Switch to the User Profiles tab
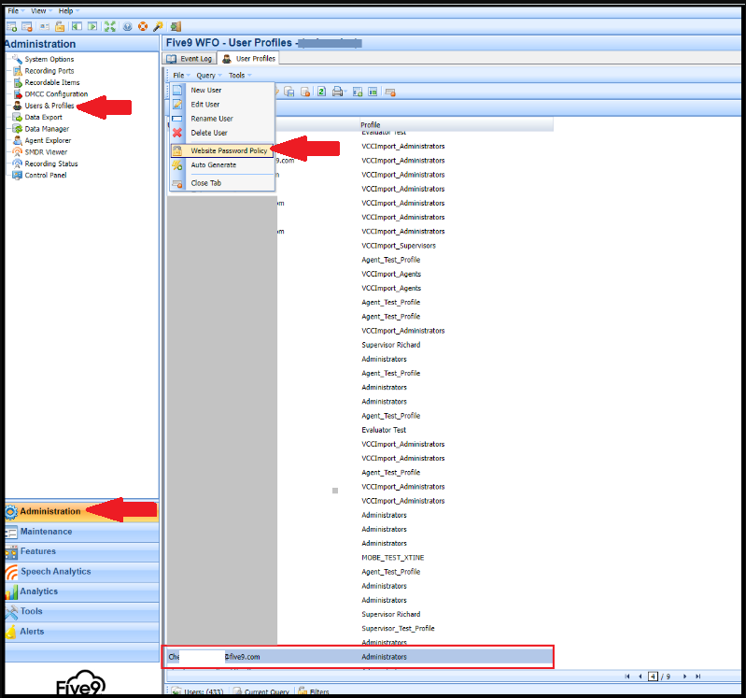 point(249,59)
